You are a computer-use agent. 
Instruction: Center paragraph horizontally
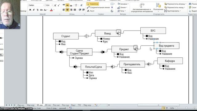coord(67,10)
